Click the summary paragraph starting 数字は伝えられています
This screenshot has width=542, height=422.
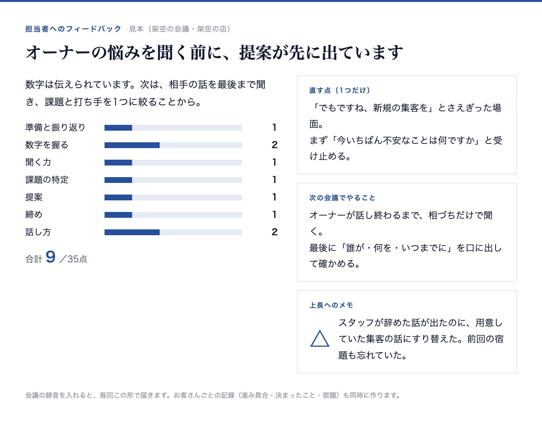point(146,93)
